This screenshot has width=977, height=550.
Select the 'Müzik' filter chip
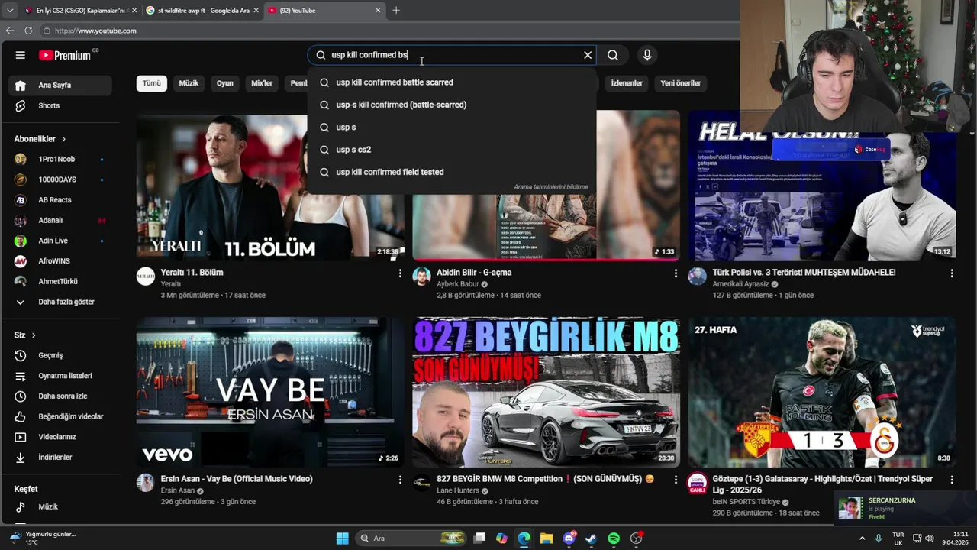[189, 83]
